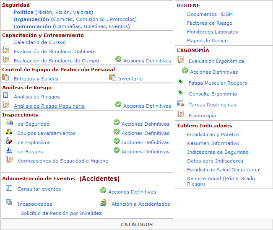
Task: Click checklist icon beside Análisis de Riesgos
Action: [x=5, y=95]
